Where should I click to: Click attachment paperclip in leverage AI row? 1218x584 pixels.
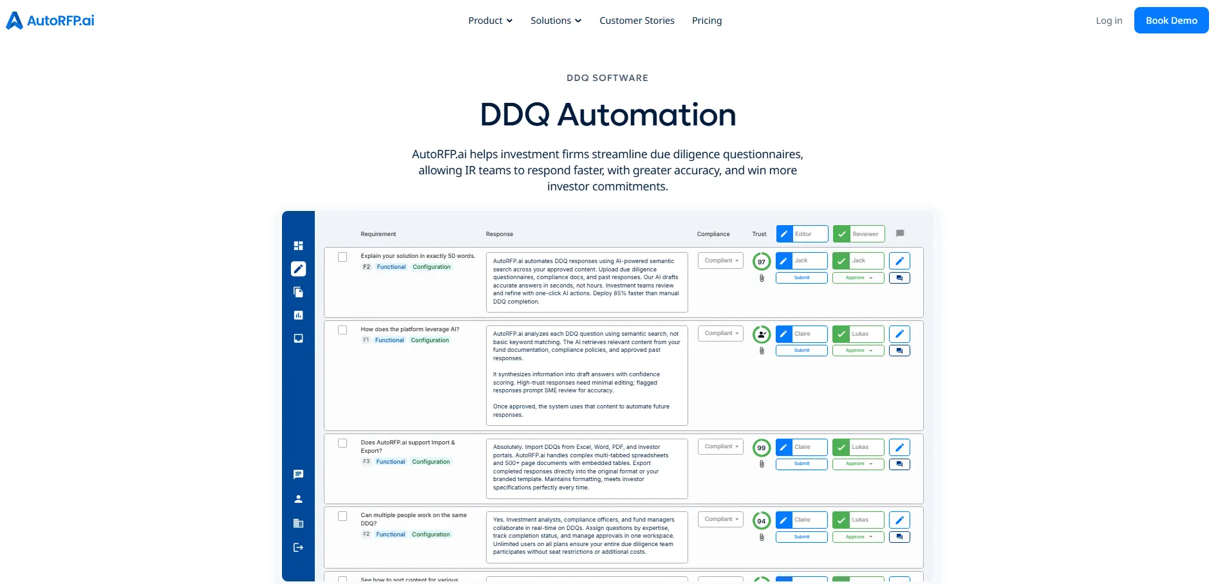click(762, 351)
